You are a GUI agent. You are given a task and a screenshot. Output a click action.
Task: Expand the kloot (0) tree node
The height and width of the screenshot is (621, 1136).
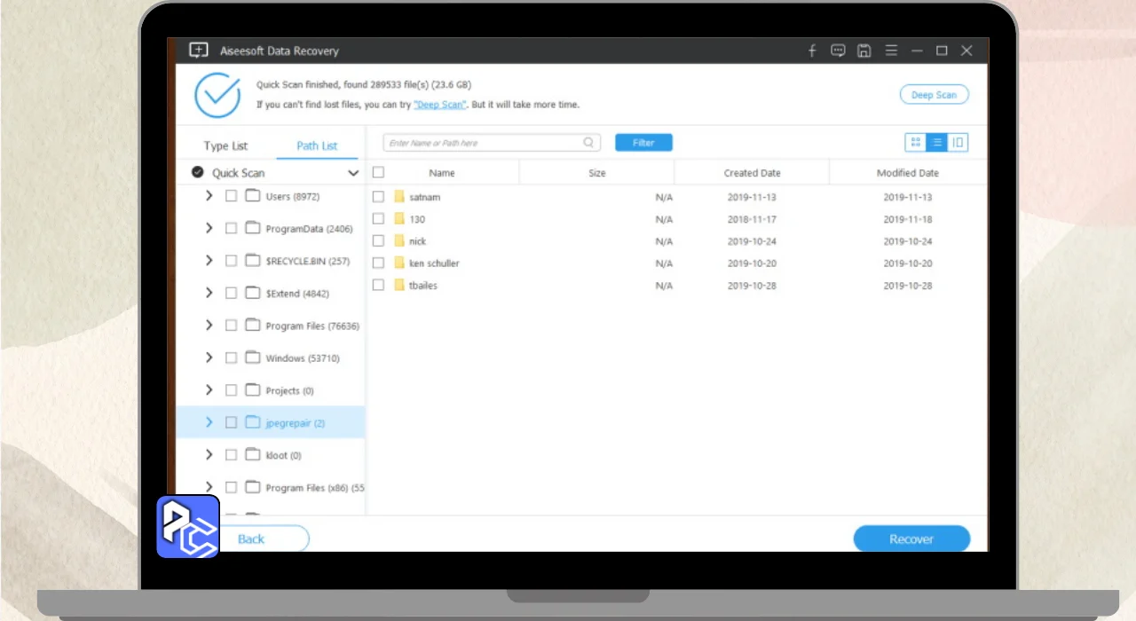coord(209,454)
